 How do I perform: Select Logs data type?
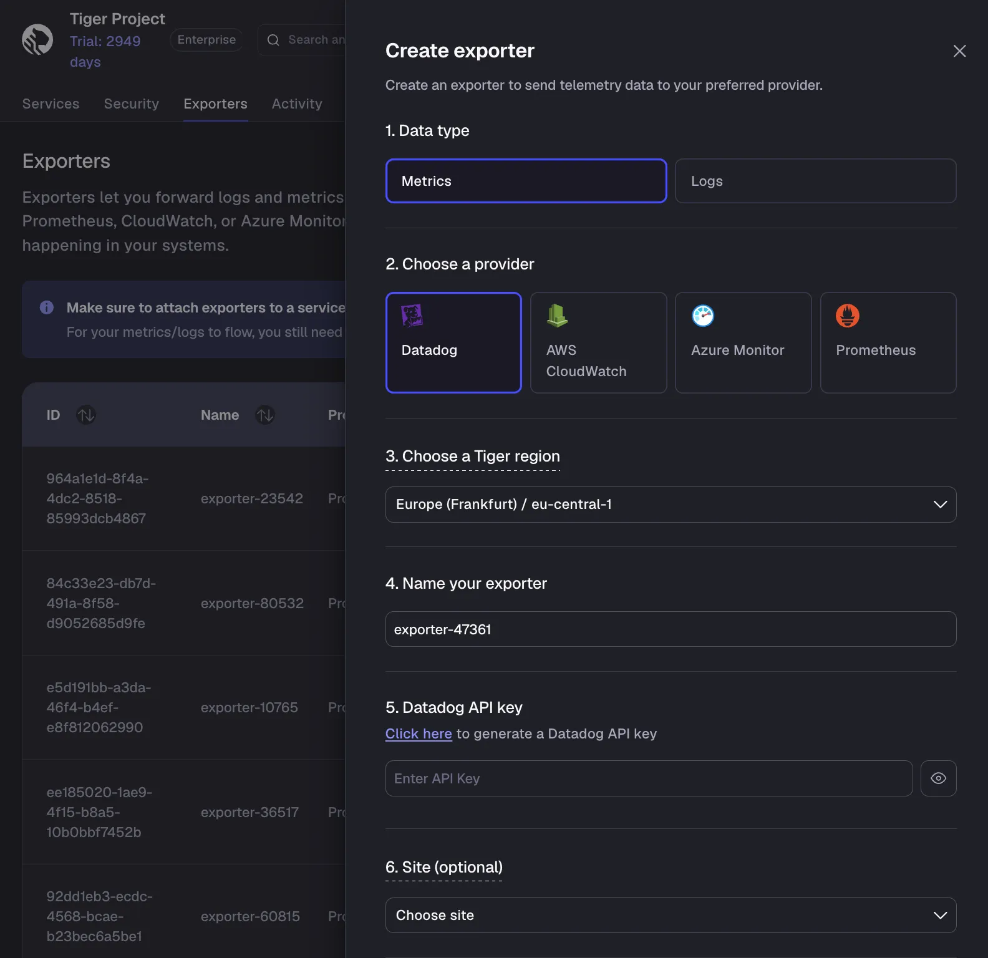tap(815, 181)
